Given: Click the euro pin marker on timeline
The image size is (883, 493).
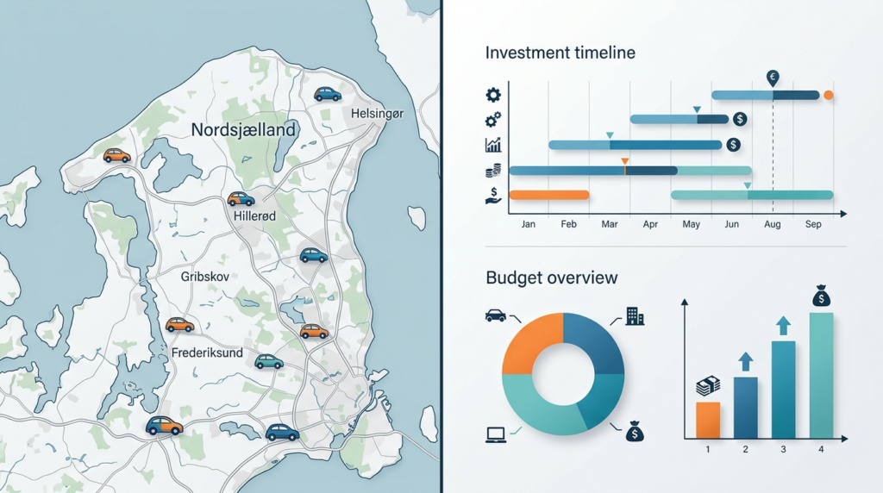Looking at the screenshot, I should pyautogui.click(x=773, y=78).
